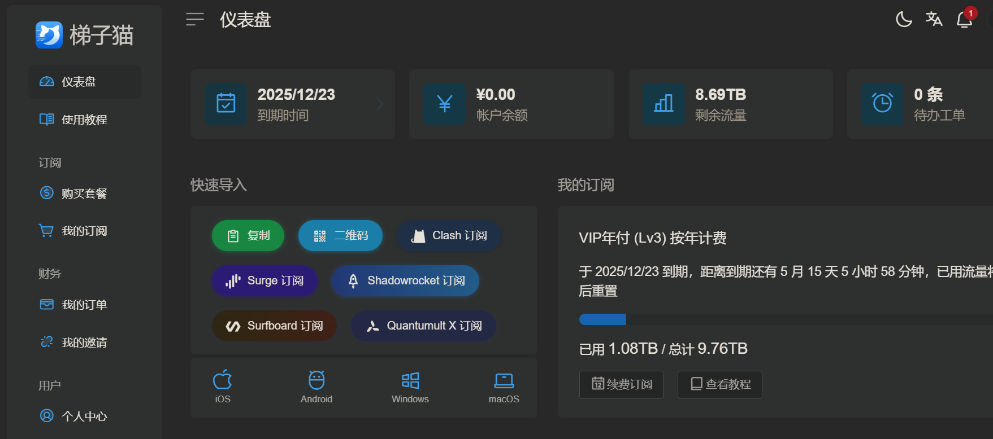993x439 pixels.
Task: Click the 已用 1.08TB / 总计 9.76TB text
Action: click(x=664, y=349)
